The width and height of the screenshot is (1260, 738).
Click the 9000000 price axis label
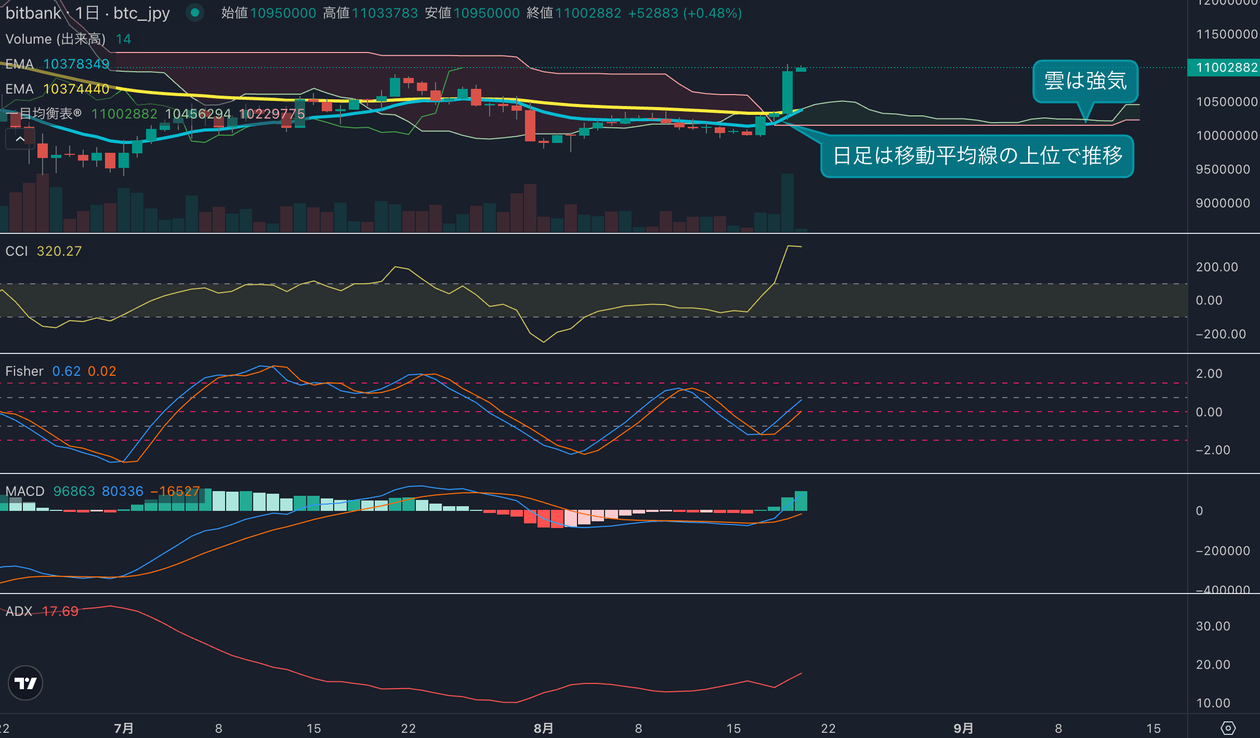point(1223,203)
